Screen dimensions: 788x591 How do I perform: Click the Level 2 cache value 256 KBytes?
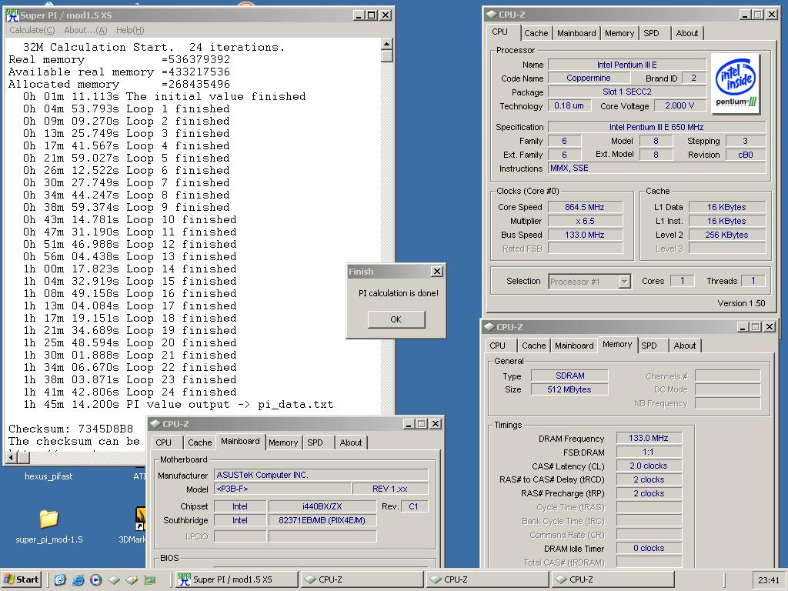pyautogui.click(x=726, y=235)
